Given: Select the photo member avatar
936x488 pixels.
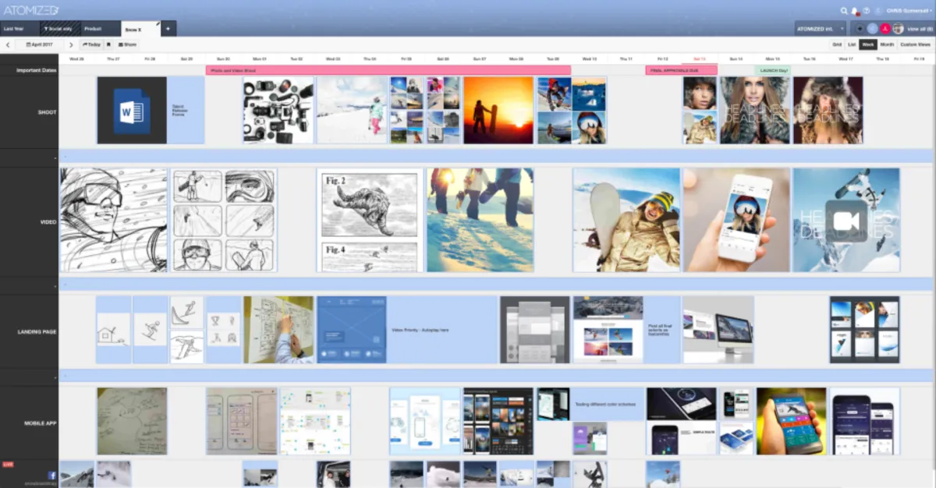Looking at the screenshot, I should [x=898, y=29].
